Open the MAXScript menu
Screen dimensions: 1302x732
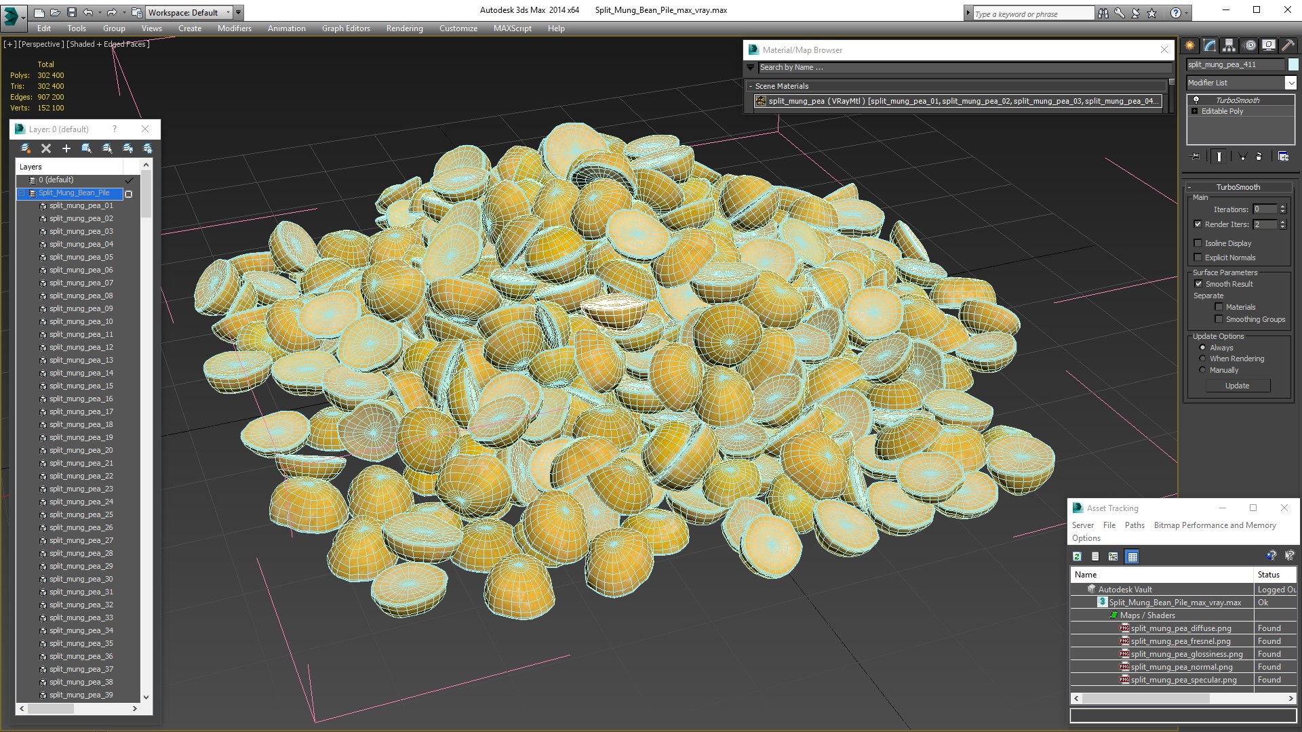tap(512, 28)
